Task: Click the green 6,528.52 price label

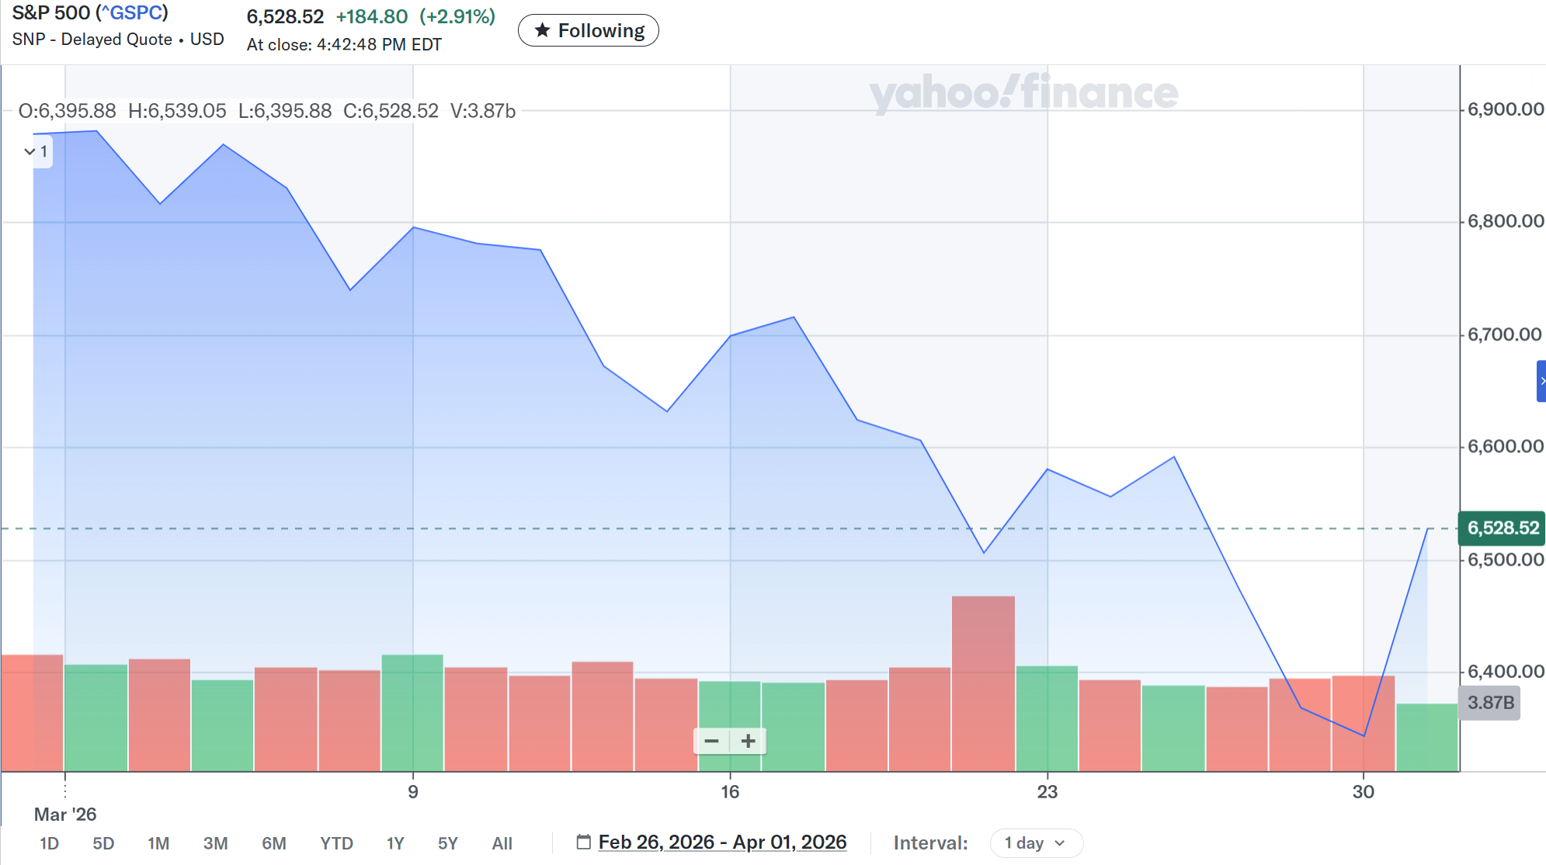Action: (x=1502, y=528)
